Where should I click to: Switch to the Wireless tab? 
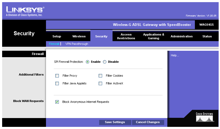click(x=79, y=36)
